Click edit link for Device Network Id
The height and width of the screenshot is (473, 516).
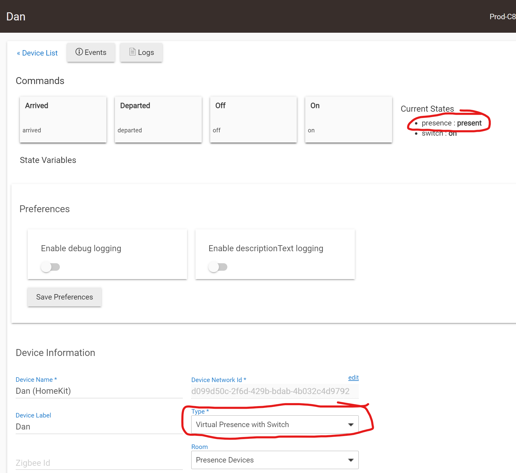[x=353, y=378]
